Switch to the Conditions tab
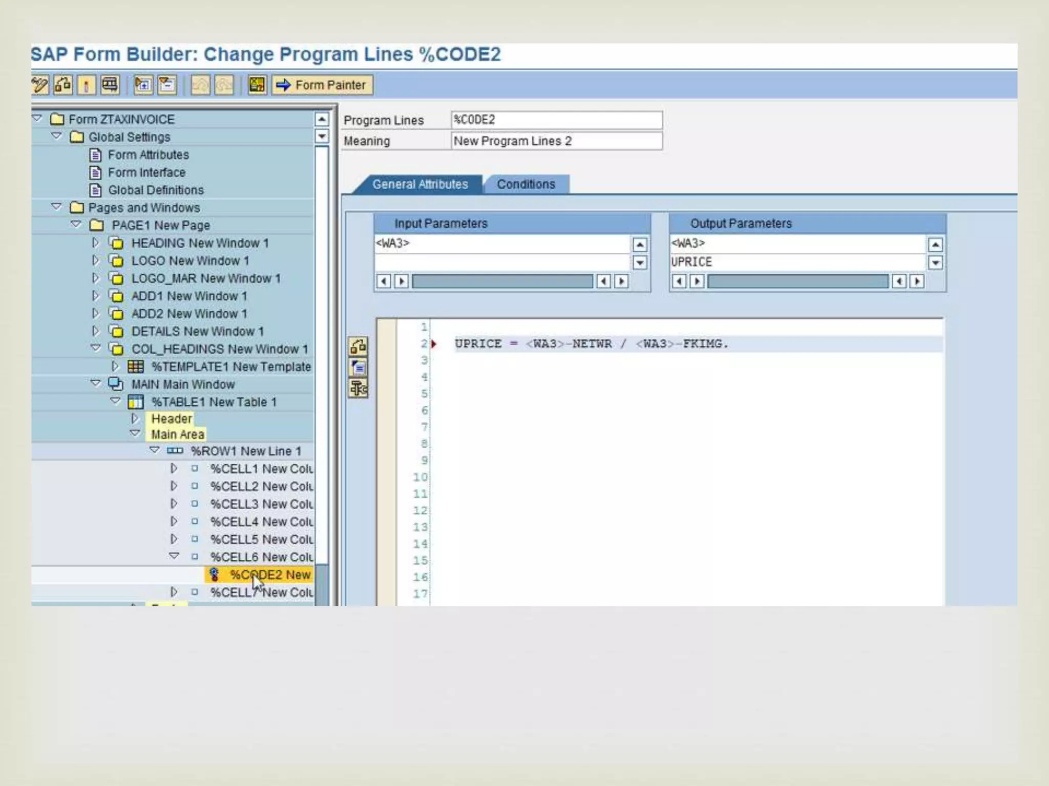Viewport: 1049px width, 786px height. pyautogui.click(x=526, y=184)
